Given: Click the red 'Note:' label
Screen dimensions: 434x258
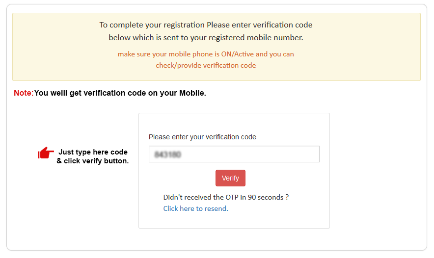Looking at the screenshot, I should coord(23,93).
